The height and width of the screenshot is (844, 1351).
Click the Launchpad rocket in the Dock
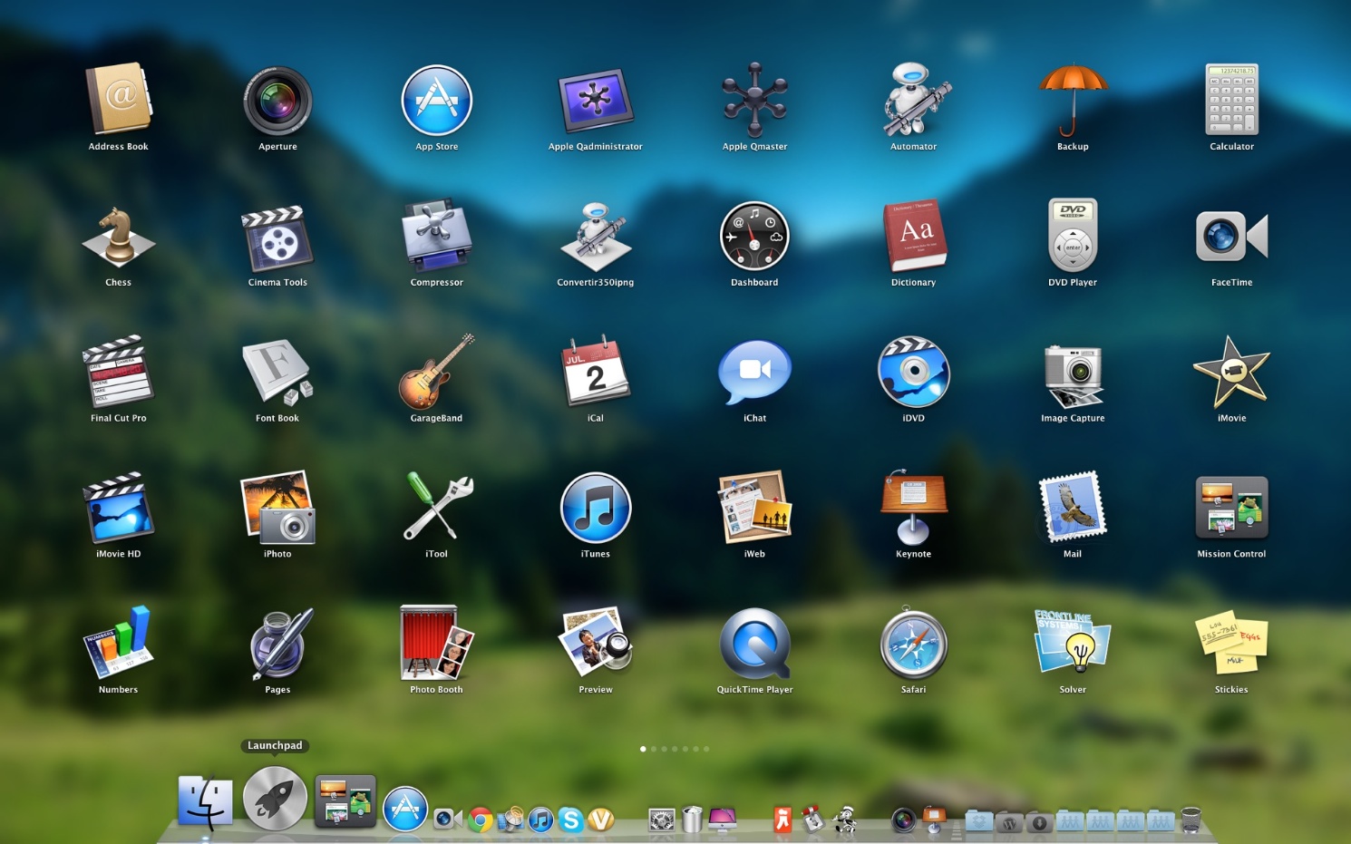pos(275,798)
